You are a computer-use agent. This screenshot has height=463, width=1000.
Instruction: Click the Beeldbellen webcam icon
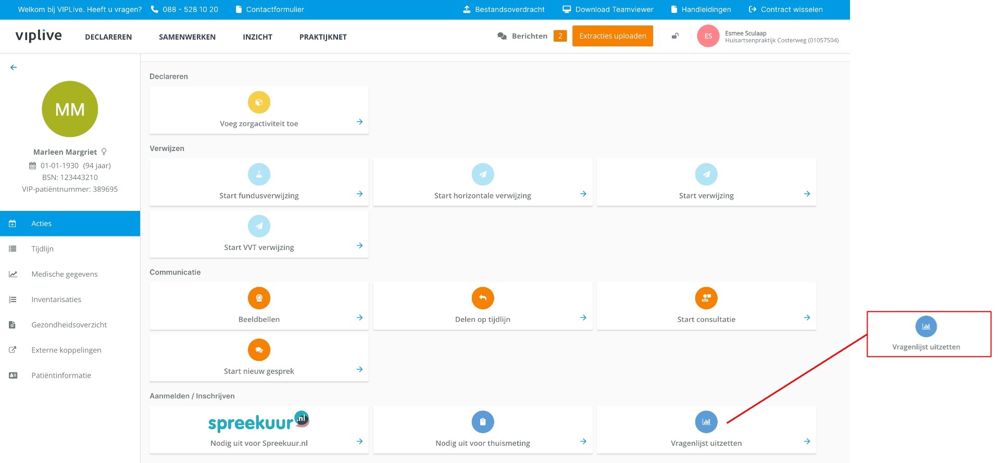point(259,298)
